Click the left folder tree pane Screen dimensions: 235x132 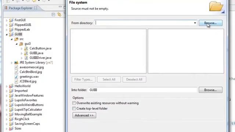pyautogui.click(x=108, y=51)
